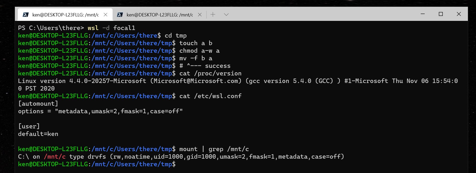Click the 'default=ken' line
476x173 pixels.
(x=38, y=134)
